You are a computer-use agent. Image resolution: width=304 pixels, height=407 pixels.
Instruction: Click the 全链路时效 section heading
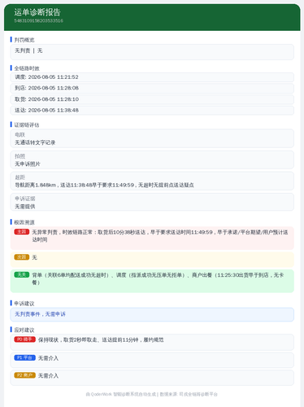point(27,68)
